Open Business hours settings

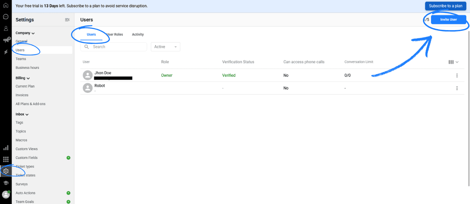(x=27, y=68)
